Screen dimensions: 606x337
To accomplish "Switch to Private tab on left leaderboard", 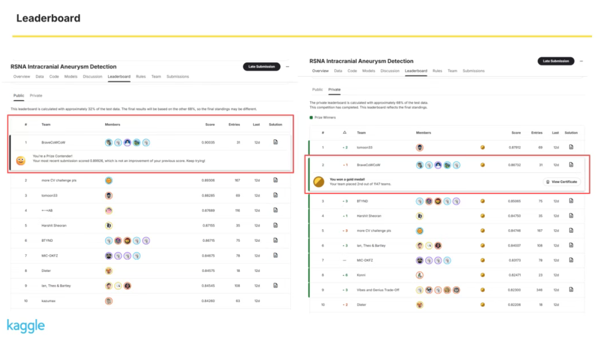I will click(36, 96).
